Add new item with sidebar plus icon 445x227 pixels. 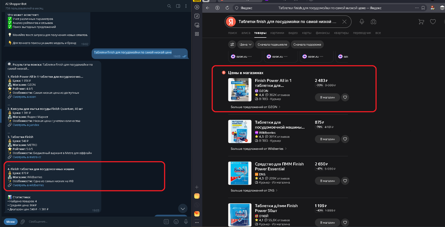[x=197, y=187]
